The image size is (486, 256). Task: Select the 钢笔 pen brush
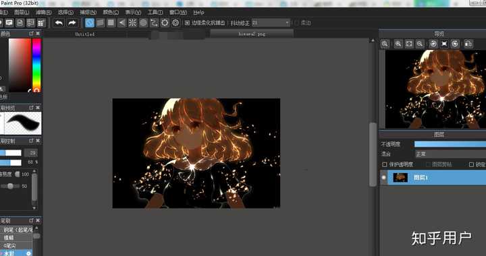(16, 230)
